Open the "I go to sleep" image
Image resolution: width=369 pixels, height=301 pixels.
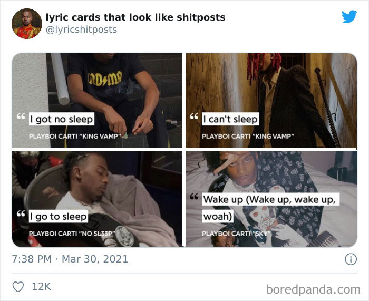point(97,199)
